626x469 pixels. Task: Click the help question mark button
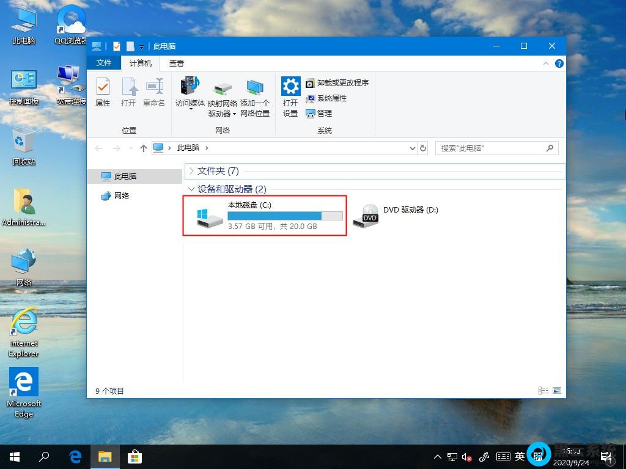[x=559, y=63]
